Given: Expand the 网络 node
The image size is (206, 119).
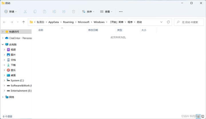Looking at the screenshot, I should [x=3, y=97].
